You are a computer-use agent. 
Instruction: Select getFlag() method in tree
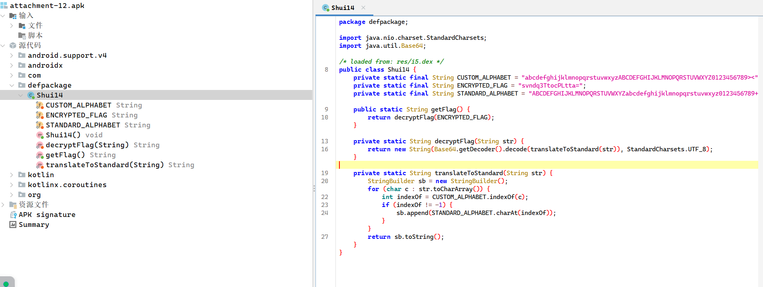[81, 155]
